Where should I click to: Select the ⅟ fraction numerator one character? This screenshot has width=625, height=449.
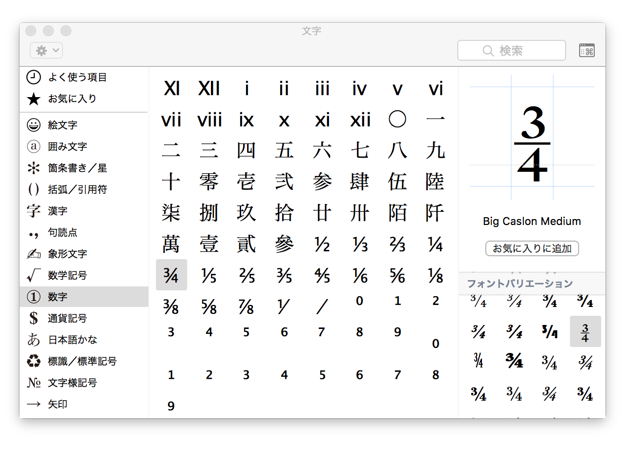(x=284, y=307)
